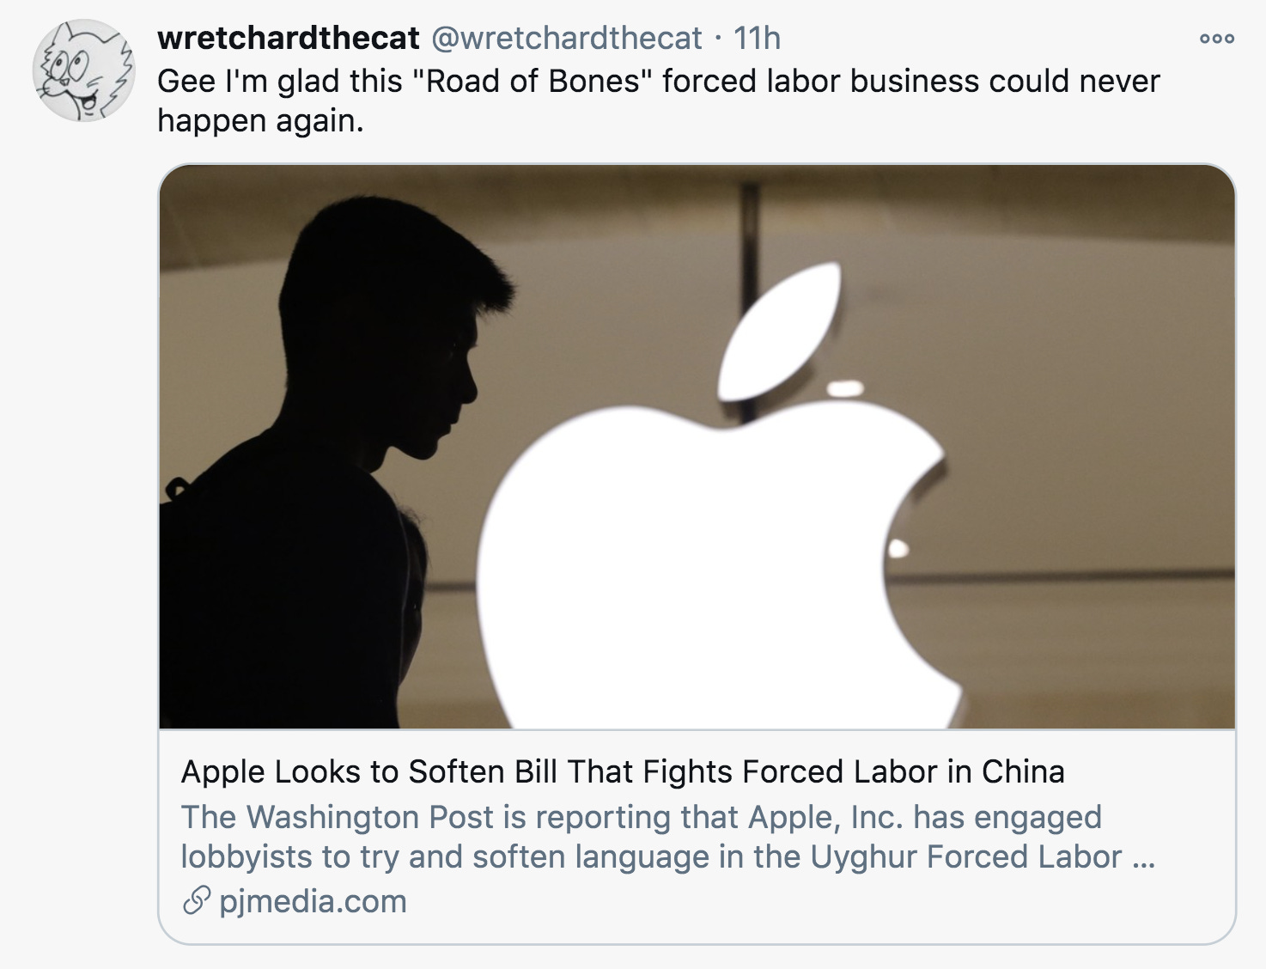The width and height of the screenshot is (1266, 969).
Task: Click the chain link icon beside pjmedia.com
Action: click(x=196, y=901)
